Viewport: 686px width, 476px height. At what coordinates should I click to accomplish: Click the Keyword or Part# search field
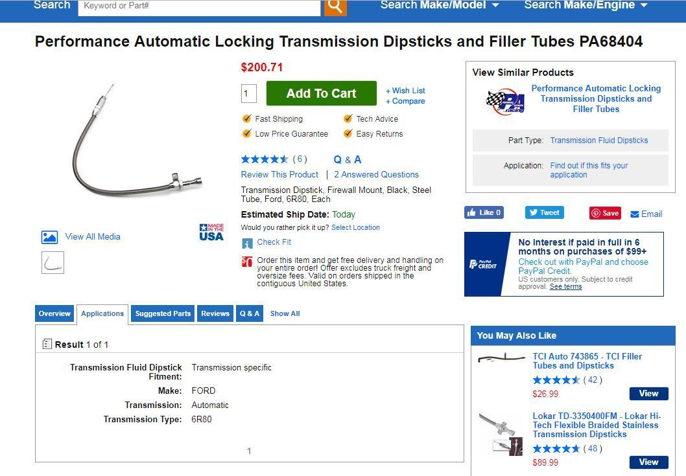coord(198,7)
